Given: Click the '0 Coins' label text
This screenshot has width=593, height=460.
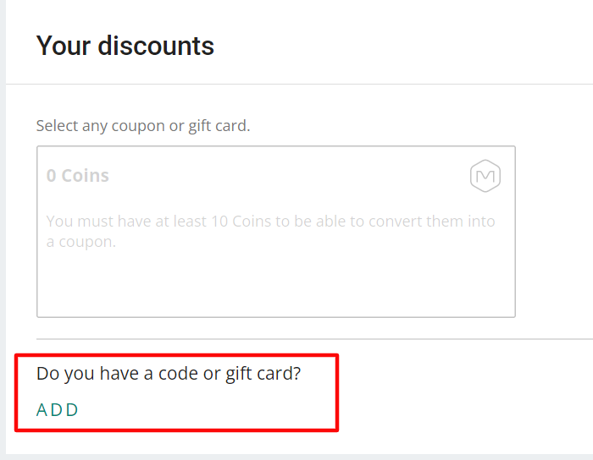Looking at the screenshot, I should [78, 176].
